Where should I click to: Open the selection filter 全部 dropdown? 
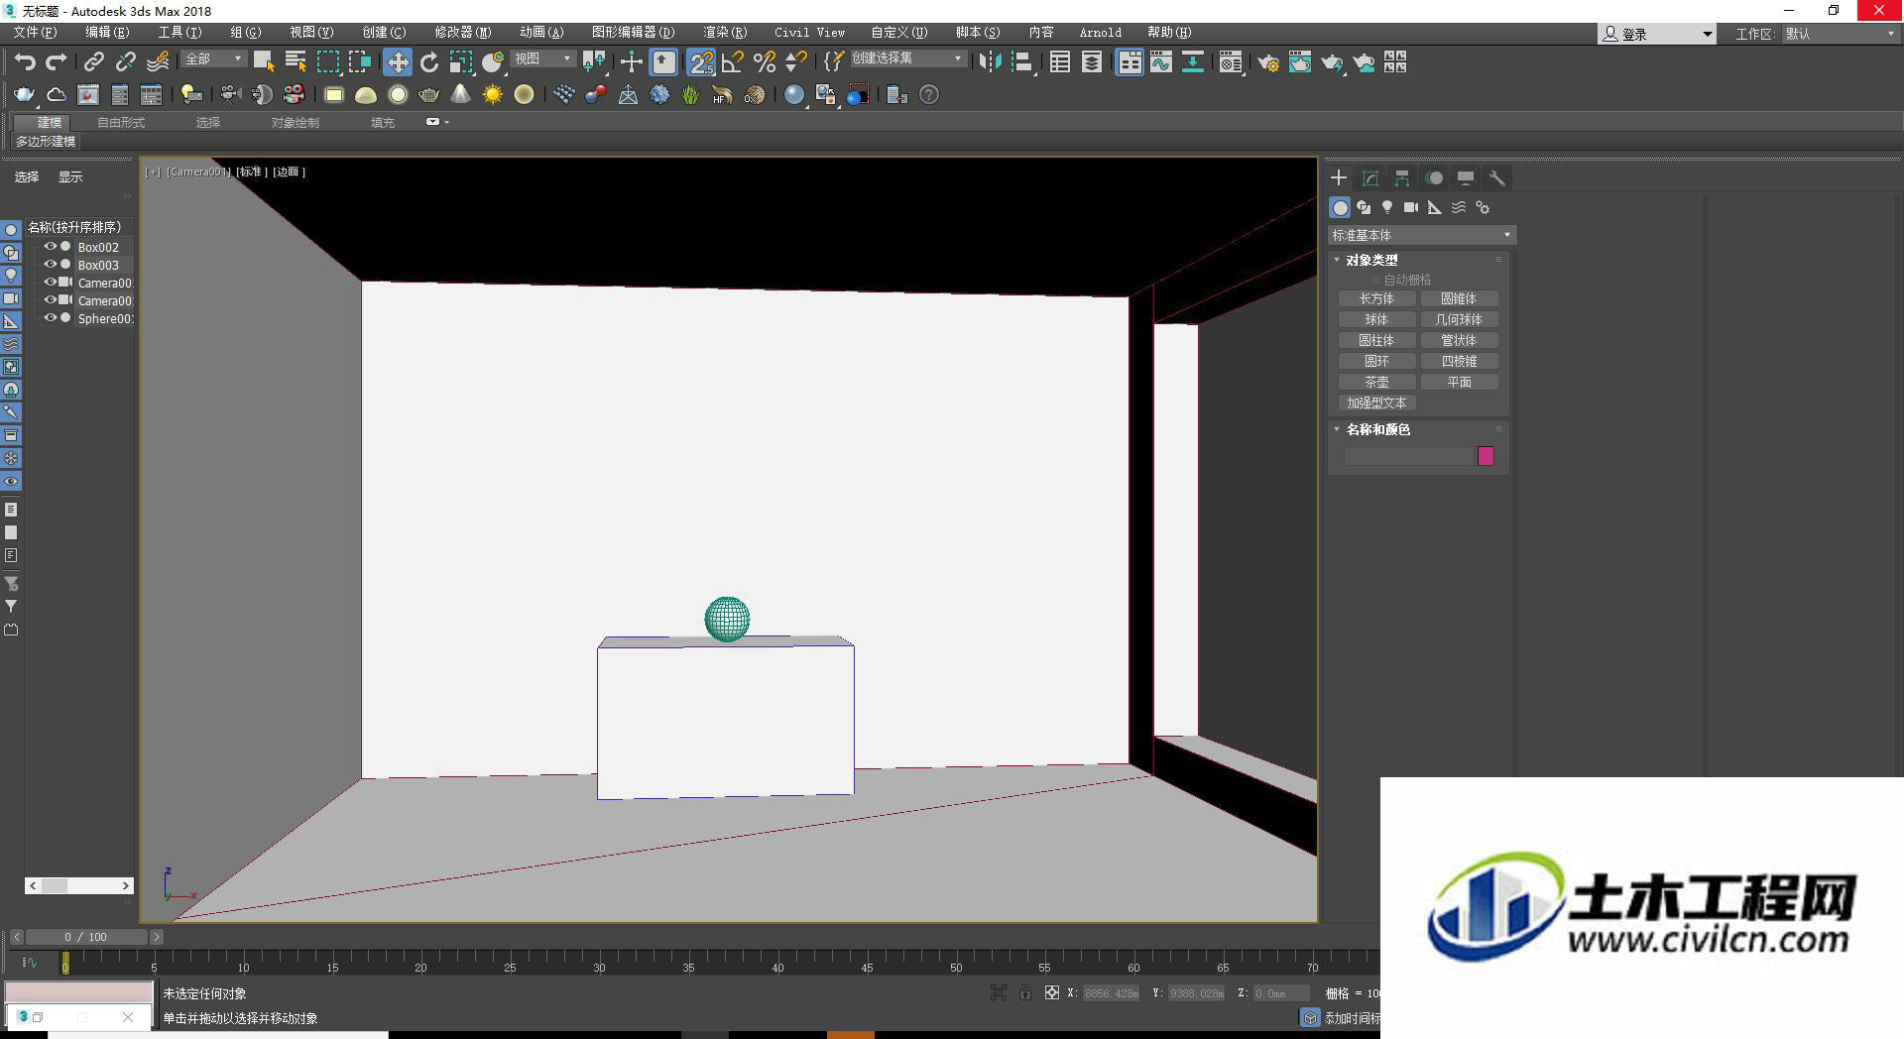click(x=213, y=59)
